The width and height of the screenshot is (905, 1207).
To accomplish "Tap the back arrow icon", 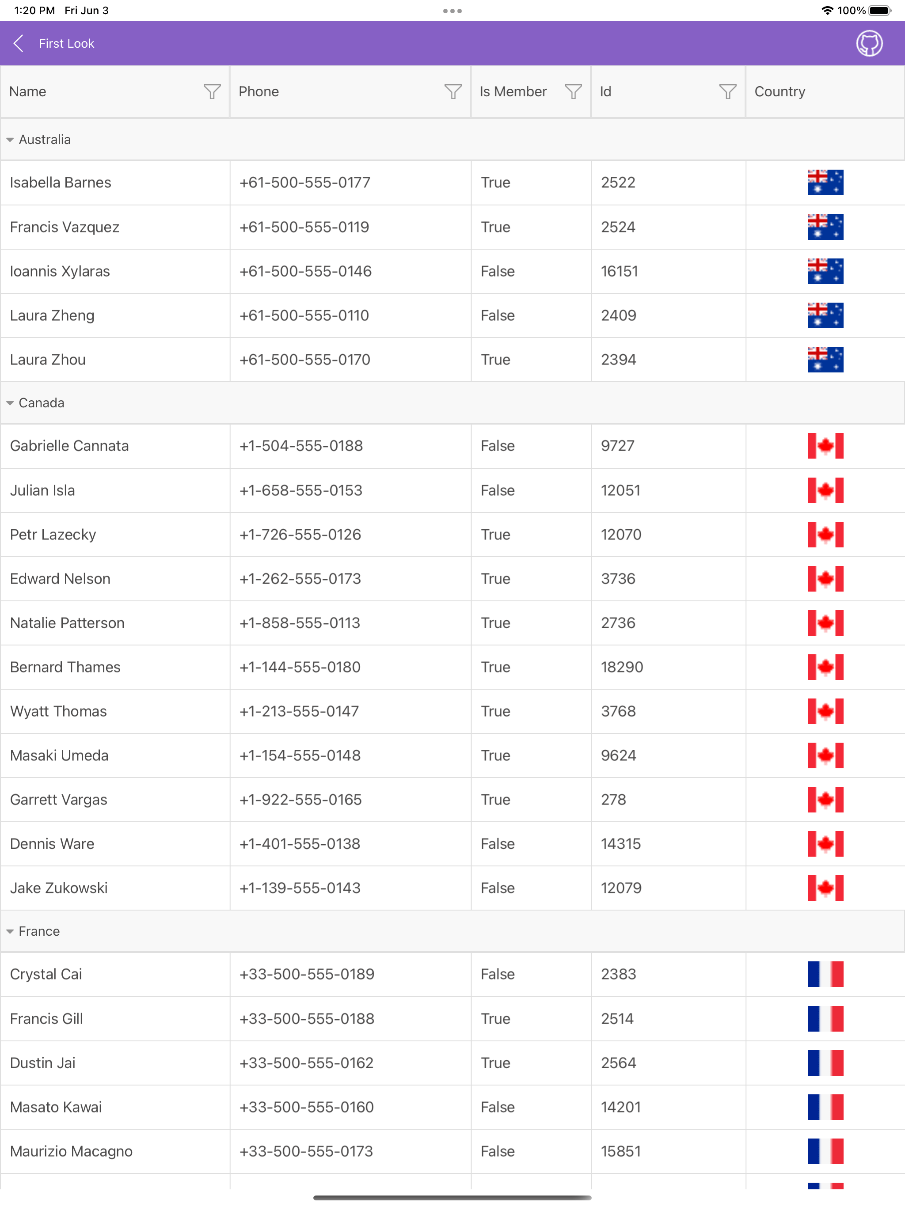I will pos(19,44).
